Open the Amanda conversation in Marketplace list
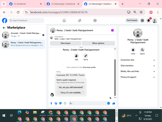Image resolution: width=162 pixels, height=122 pixels. [x=23, y=35]
